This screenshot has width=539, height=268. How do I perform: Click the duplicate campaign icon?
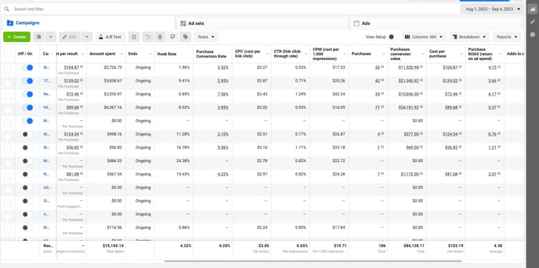(39, 37)
